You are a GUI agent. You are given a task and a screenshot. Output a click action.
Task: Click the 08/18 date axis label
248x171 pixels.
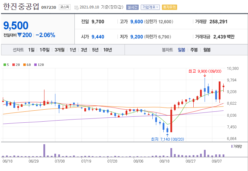(x=164, y=161)
